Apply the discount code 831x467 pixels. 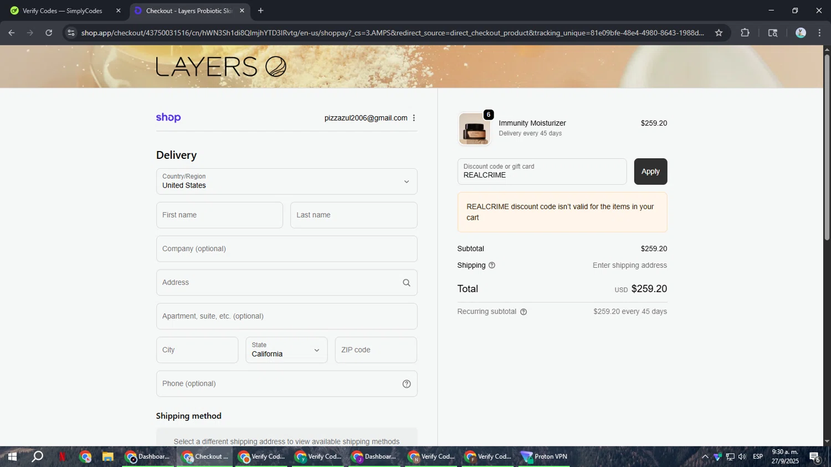coord(650,172)
